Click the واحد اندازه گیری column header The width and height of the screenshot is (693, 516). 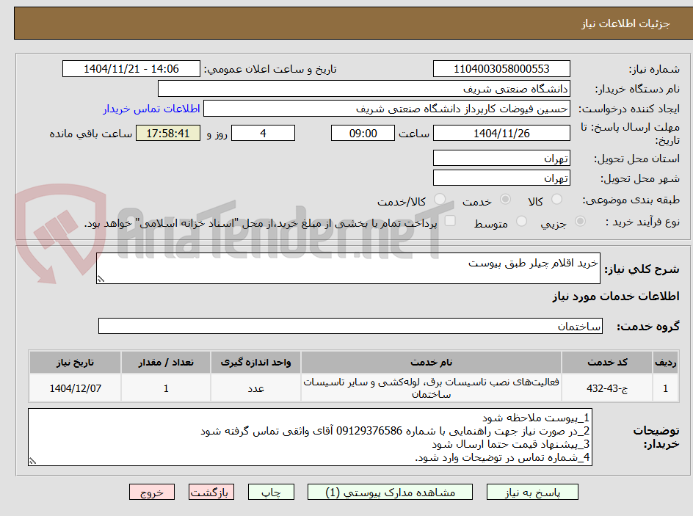tap(256, 363)
